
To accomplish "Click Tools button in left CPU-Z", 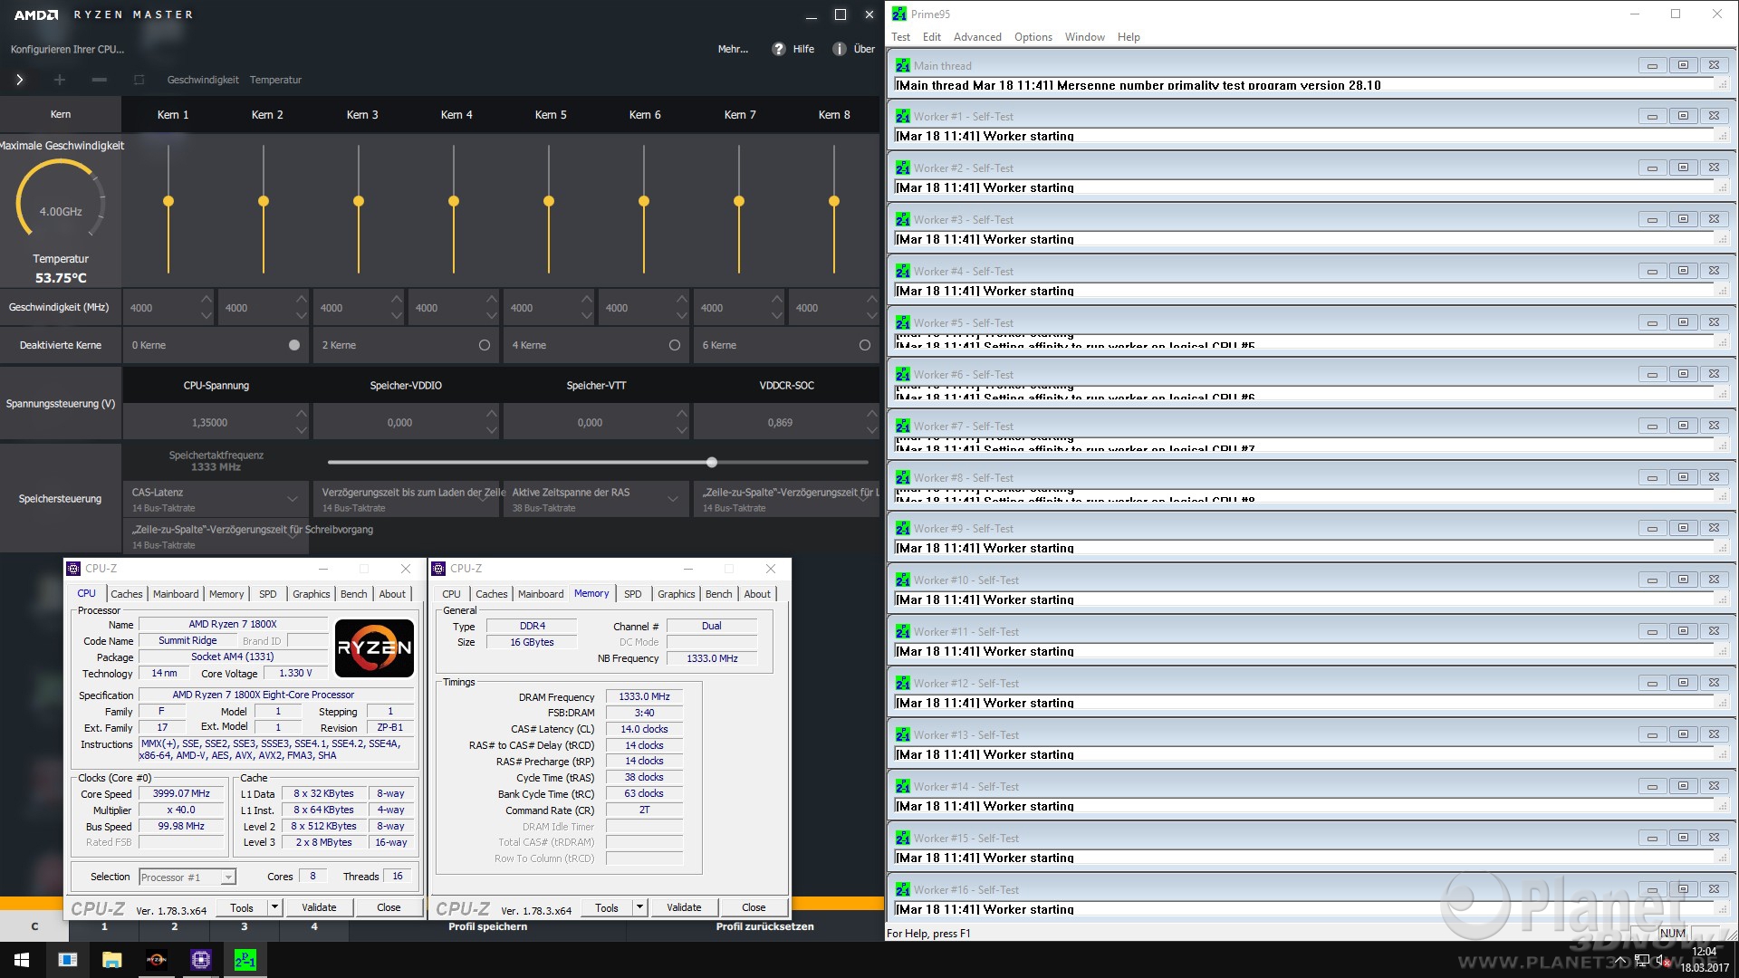I will [x=242, y=907].
